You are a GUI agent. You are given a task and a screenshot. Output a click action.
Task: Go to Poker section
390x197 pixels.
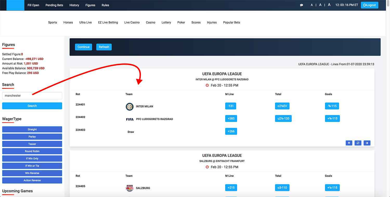(181, 23)
